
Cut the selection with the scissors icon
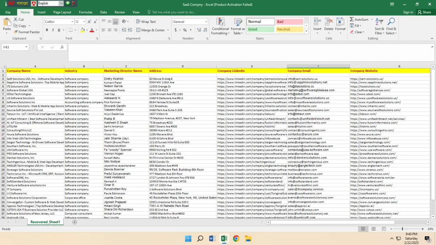tap(16, 20)
